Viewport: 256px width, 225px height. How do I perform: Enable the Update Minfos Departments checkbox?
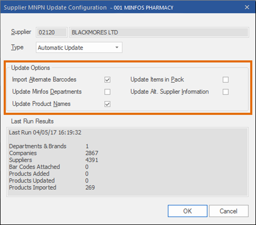coord(108,92)
